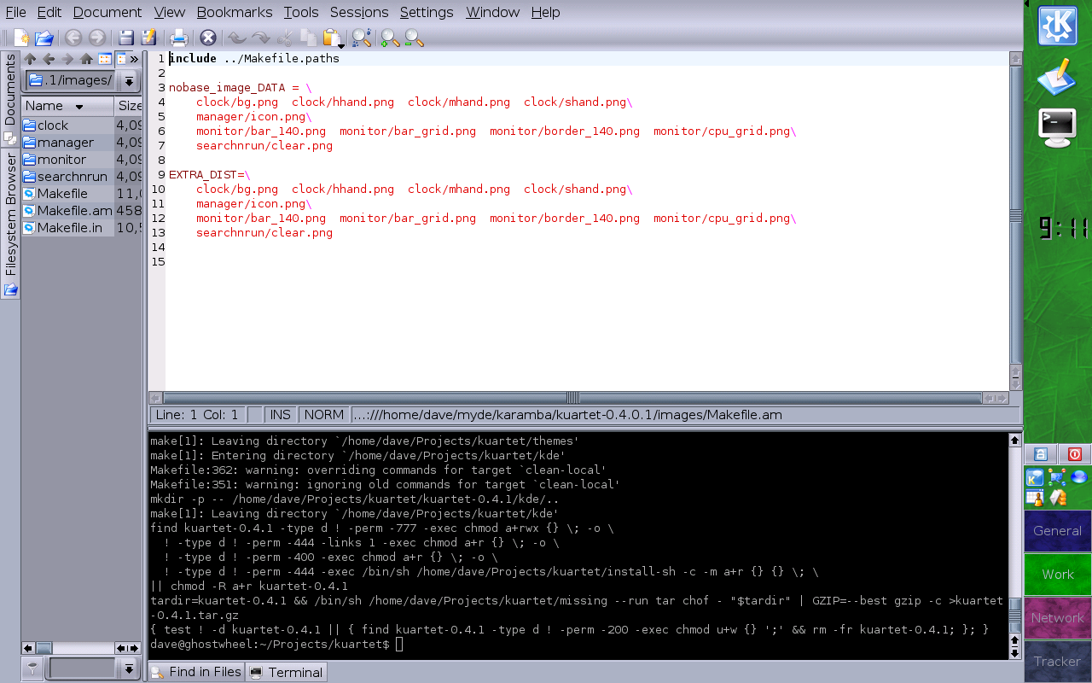Open the filter history dropdown arrow

129,668
